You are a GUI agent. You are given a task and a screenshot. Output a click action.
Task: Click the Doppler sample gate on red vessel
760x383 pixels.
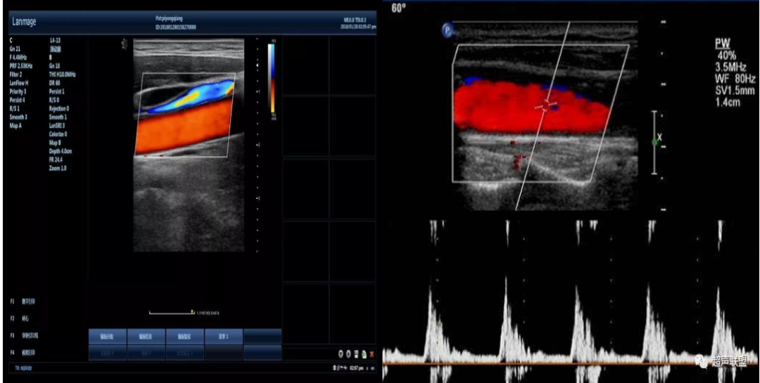(545, 105)
